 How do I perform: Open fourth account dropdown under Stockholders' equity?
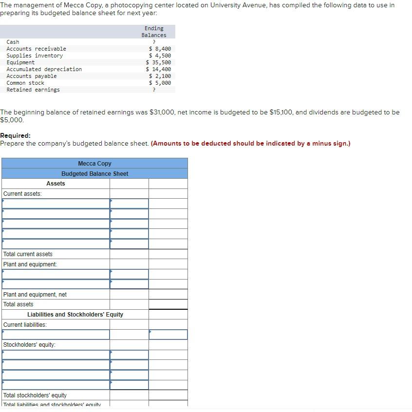[x=56, y=385]
